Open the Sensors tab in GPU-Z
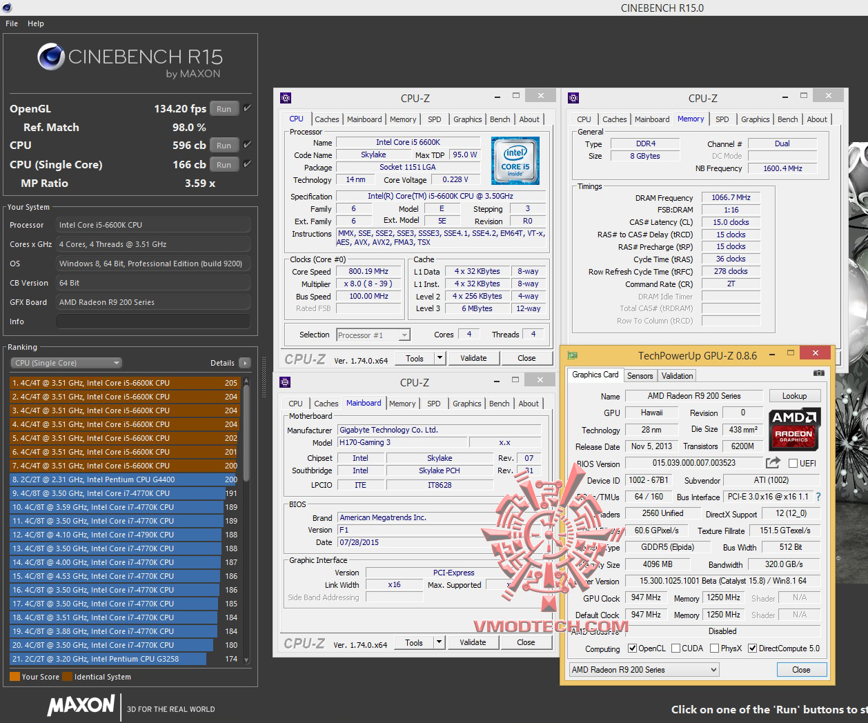 [640, 376]
